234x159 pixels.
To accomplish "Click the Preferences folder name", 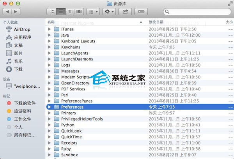I will (73, 107).
